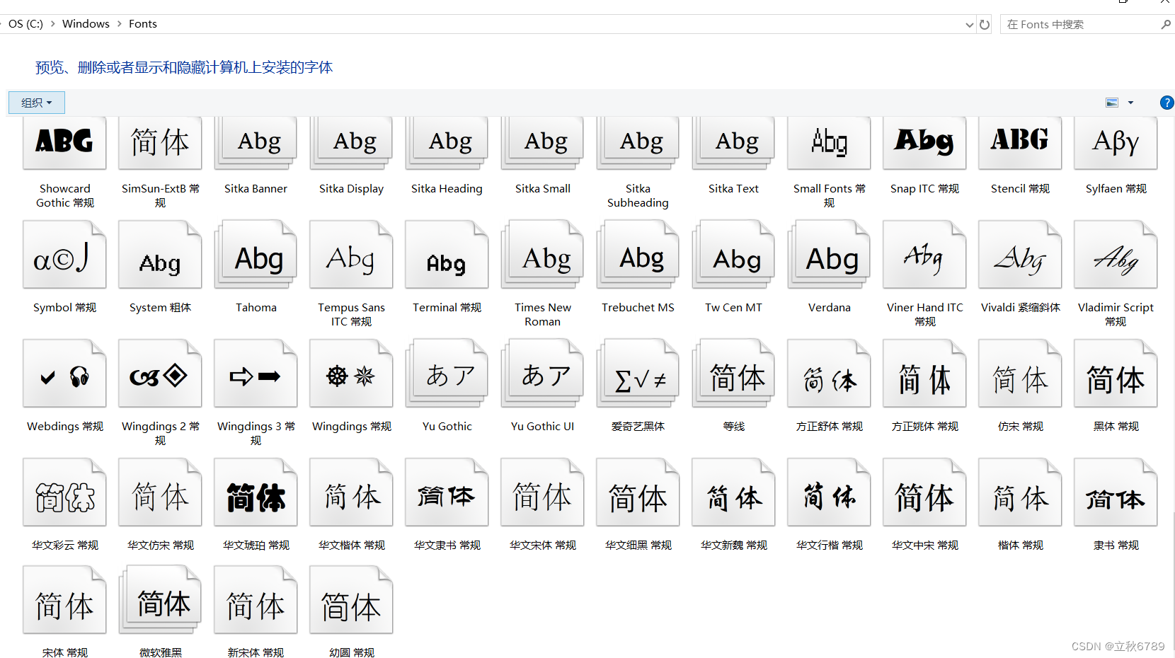
Task: Select the Yu Gothic UI font icon
Action: point(542,374)
